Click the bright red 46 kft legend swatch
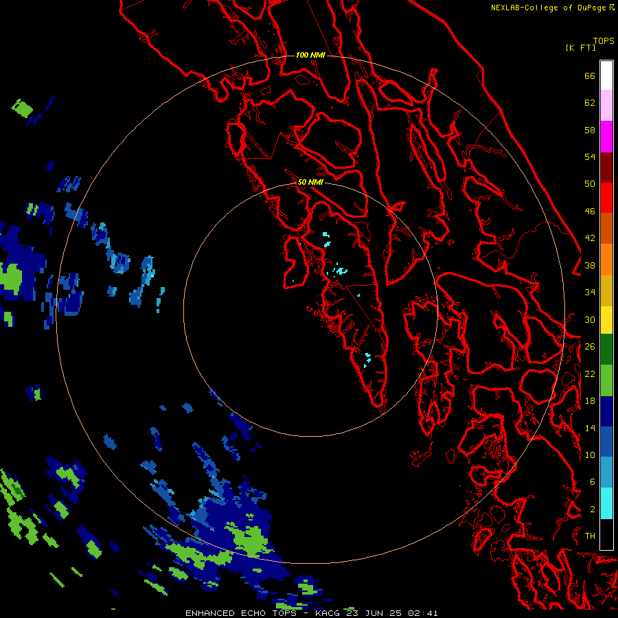Screen dimensions: 618x618 pos(606,198)
